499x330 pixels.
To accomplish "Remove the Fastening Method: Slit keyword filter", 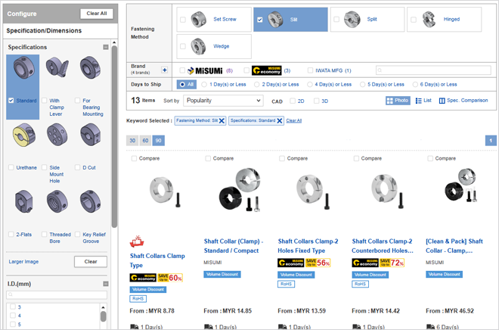I will click(x=222, y=120).
